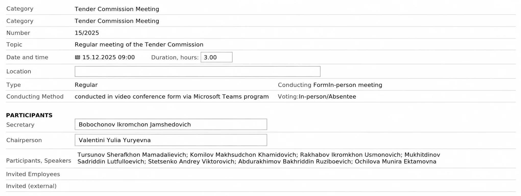
Task: Click participant Ochilova Munira Ektamovna
Action: point(396,162)
